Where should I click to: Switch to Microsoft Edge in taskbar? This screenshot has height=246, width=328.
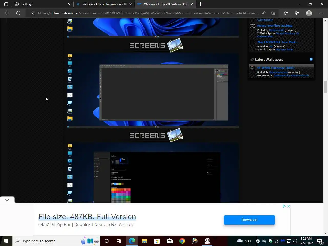coord(132,241)
